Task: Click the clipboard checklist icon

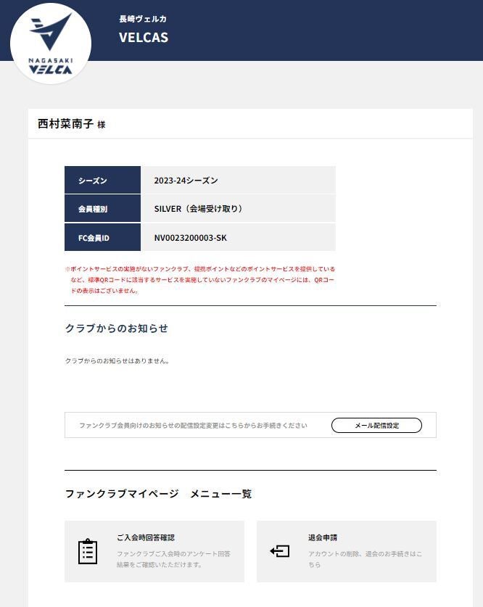Action: coord(88,551)
